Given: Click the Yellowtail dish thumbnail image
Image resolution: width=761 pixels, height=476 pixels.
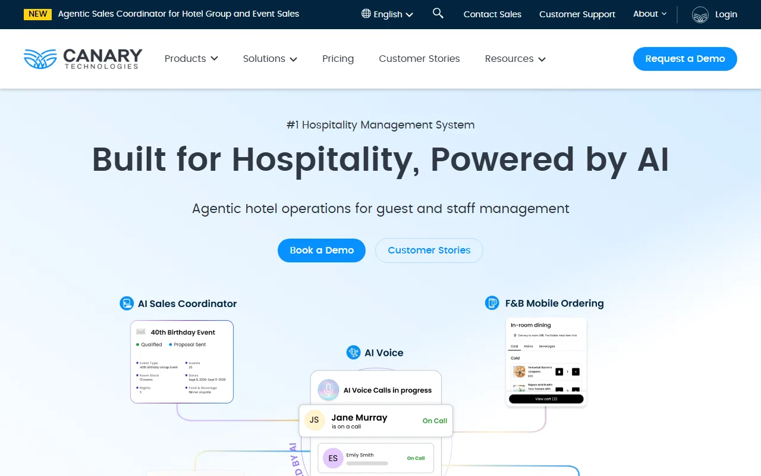Looking at the screenshot, I should coord(520,372).
